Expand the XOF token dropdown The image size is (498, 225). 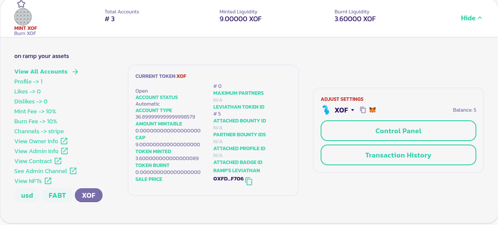tap(353, 110)
